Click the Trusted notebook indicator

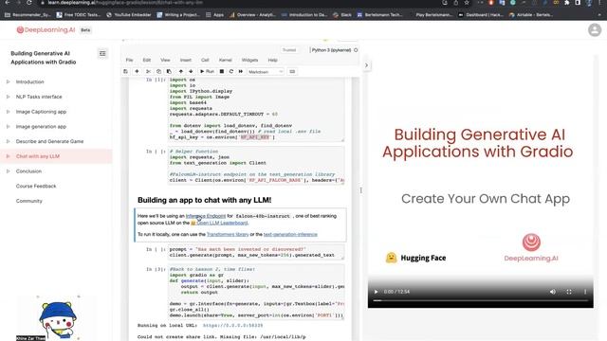289,50
